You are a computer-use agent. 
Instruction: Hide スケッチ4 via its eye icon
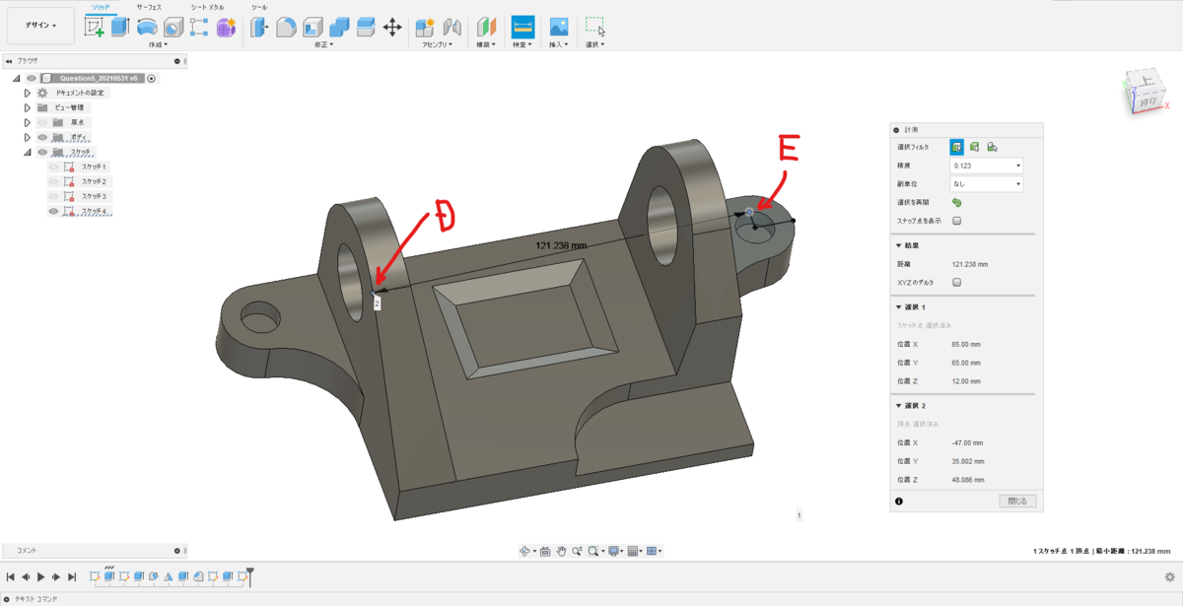click(x=54, y=211)
